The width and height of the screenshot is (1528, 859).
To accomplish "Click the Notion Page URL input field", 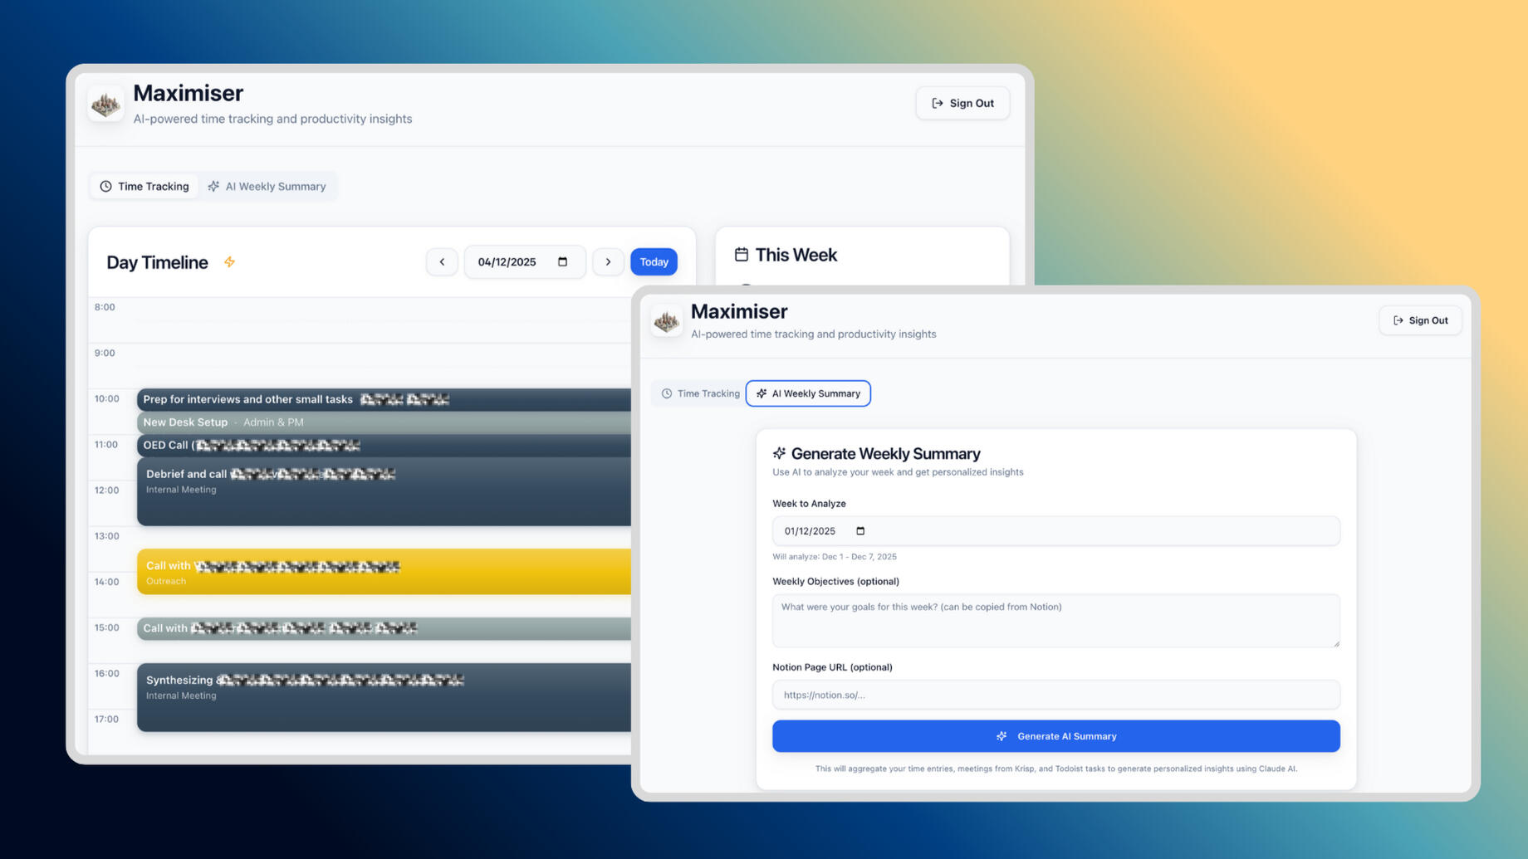I will 1055,695.
